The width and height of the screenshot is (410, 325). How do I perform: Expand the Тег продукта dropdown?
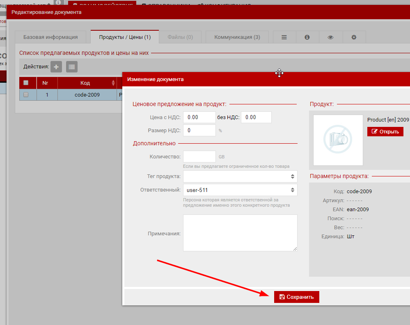click(x=240, y=176)
